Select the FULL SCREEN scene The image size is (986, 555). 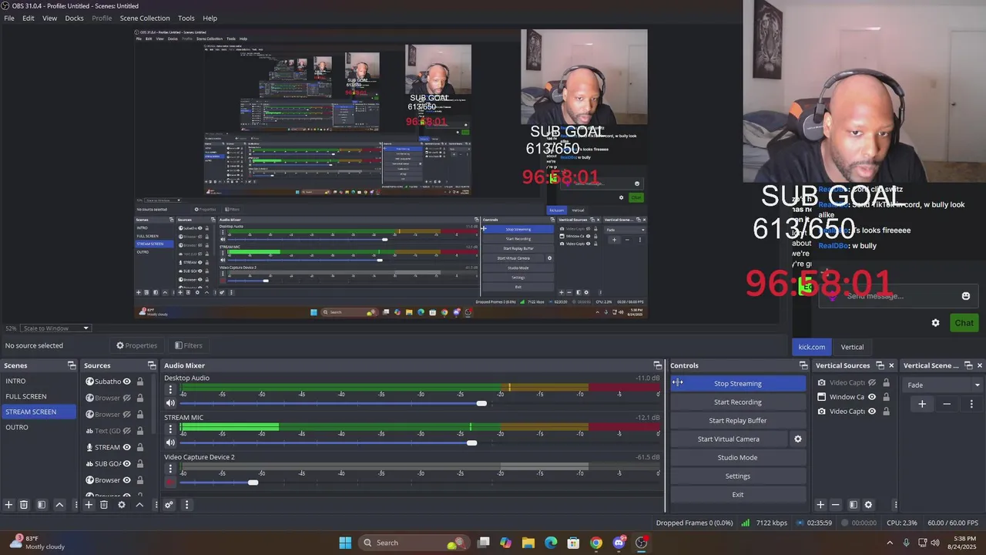click(39, 396)
